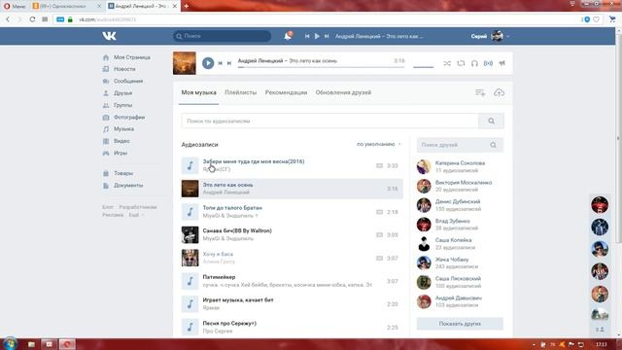Click the audio search magnifier button
This screenshot has width=622, height=350.
pyautogui.click(x=492, y=121)
